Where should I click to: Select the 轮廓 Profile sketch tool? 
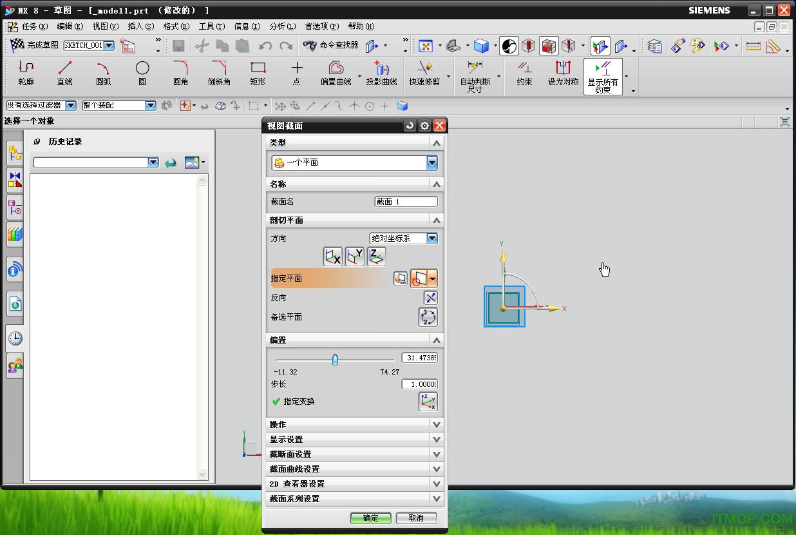(x=26, y=71)
